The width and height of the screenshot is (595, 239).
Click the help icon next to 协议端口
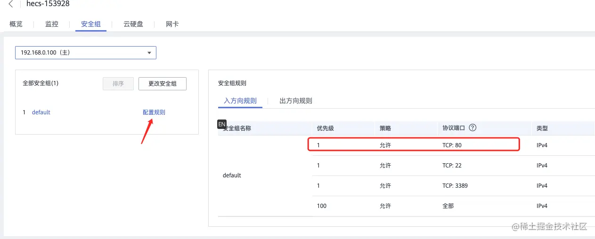coord(473,128)
